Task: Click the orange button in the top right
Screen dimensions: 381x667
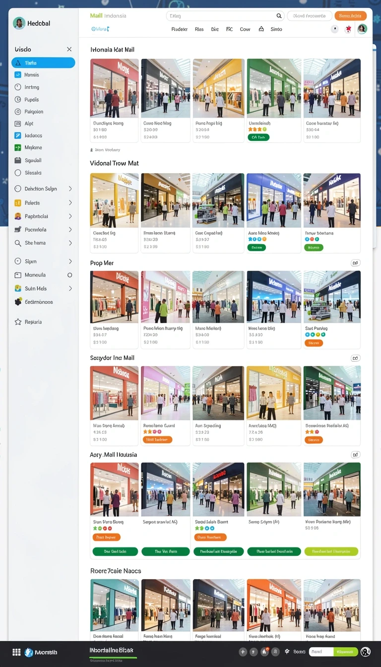Action: click(x=350, y=16)
